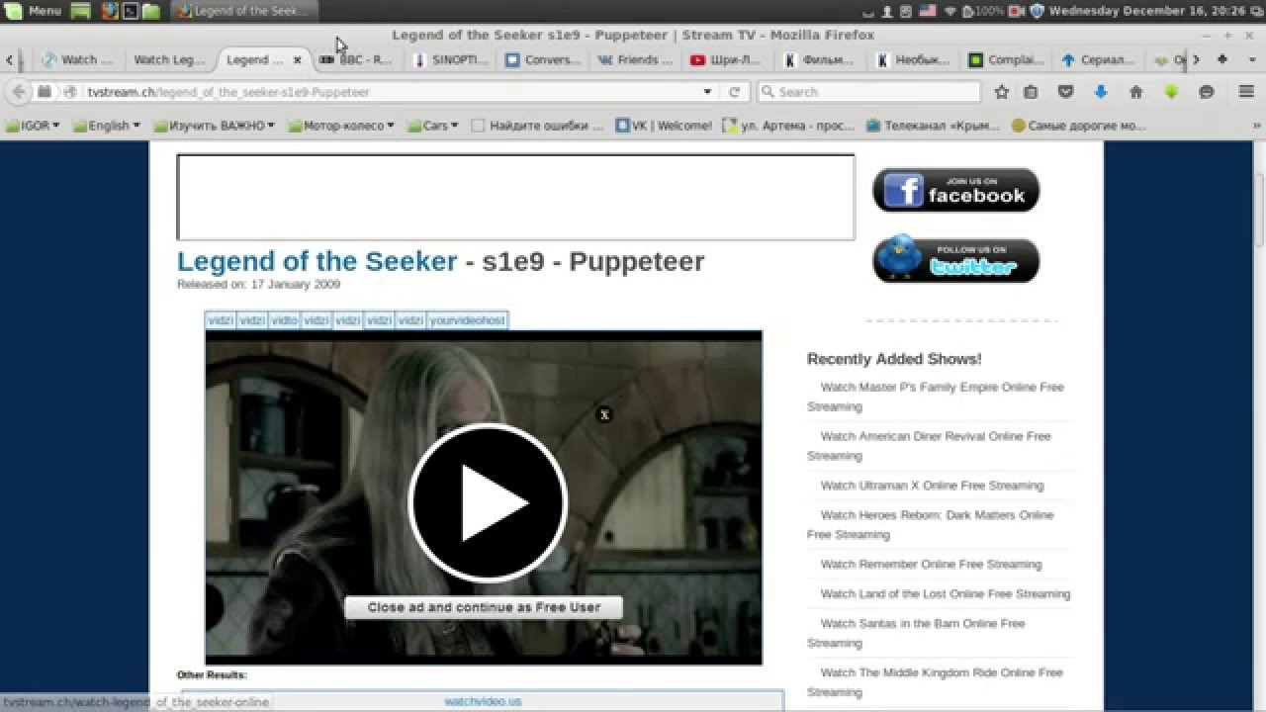Select the vidto video source tab
Screen dimensions: 1266x712
pos(284,320)
